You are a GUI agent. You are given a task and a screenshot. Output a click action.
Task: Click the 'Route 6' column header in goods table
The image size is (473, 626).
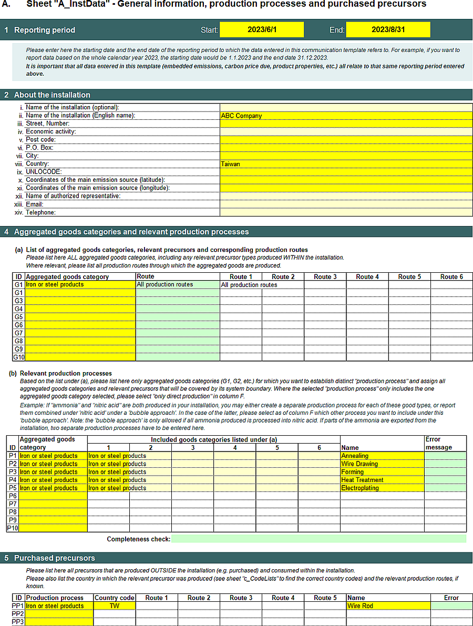click(x=451, y=276)
